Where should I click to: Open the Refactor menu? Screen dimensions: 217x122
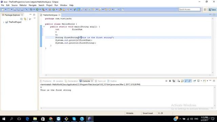tap(23, 5)
